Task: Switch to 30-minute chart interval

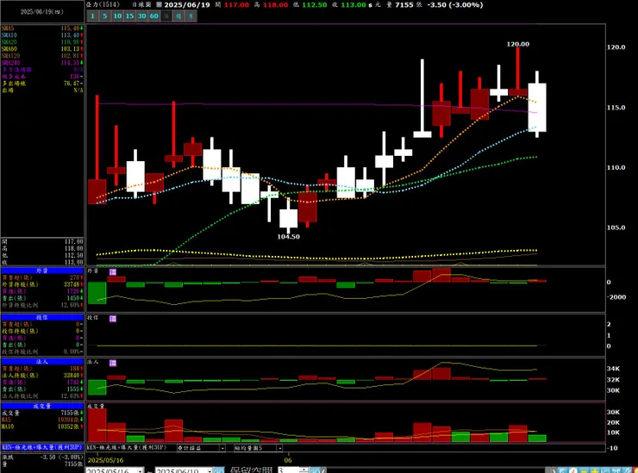Action: pyautogui.click(x=141, y=16)
